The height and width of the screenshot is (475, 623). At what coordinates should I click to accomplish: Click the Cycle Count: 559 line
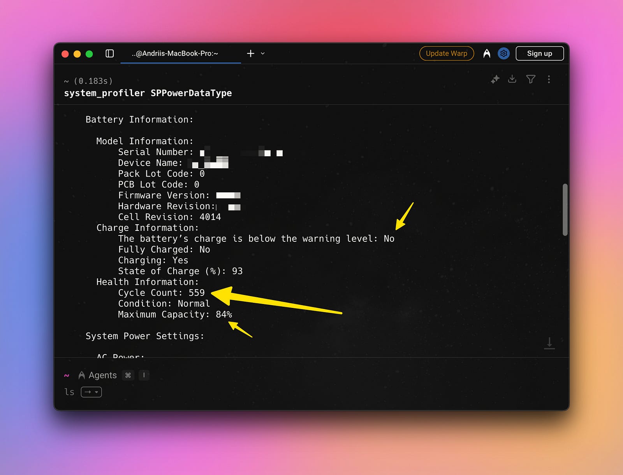162,293
